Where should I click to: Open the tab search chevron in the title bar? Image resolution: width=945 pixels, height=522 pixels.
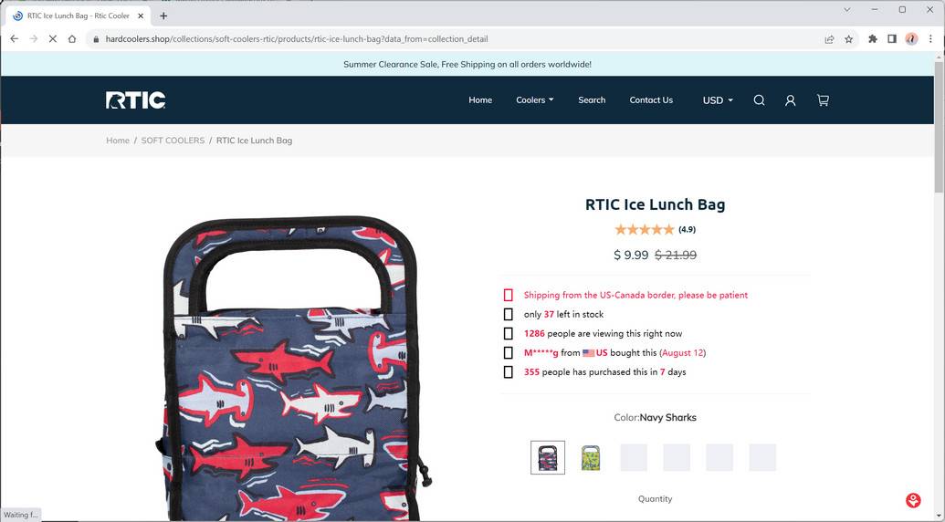click(x=847, y=10)
